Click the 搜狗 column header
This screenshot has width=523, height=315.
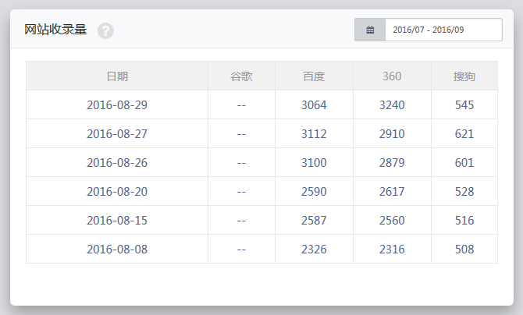tap(464, 76)
